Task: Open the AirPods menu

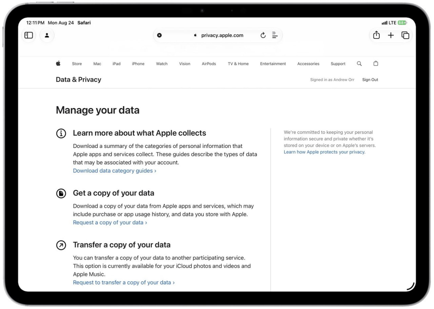Action: 209,64
